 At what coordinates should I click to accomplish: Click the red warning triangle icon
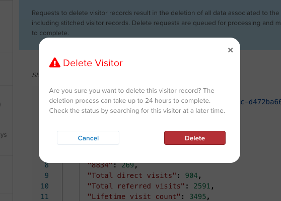pos(55,63)
